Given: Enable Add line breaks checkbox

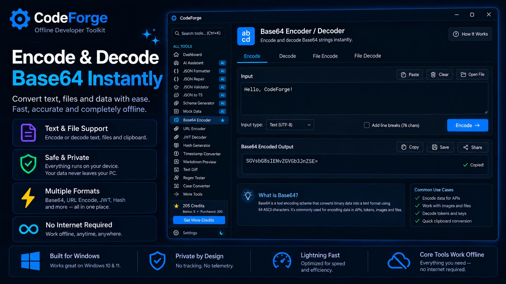Looking at the screenshot, I should point(366,125).
